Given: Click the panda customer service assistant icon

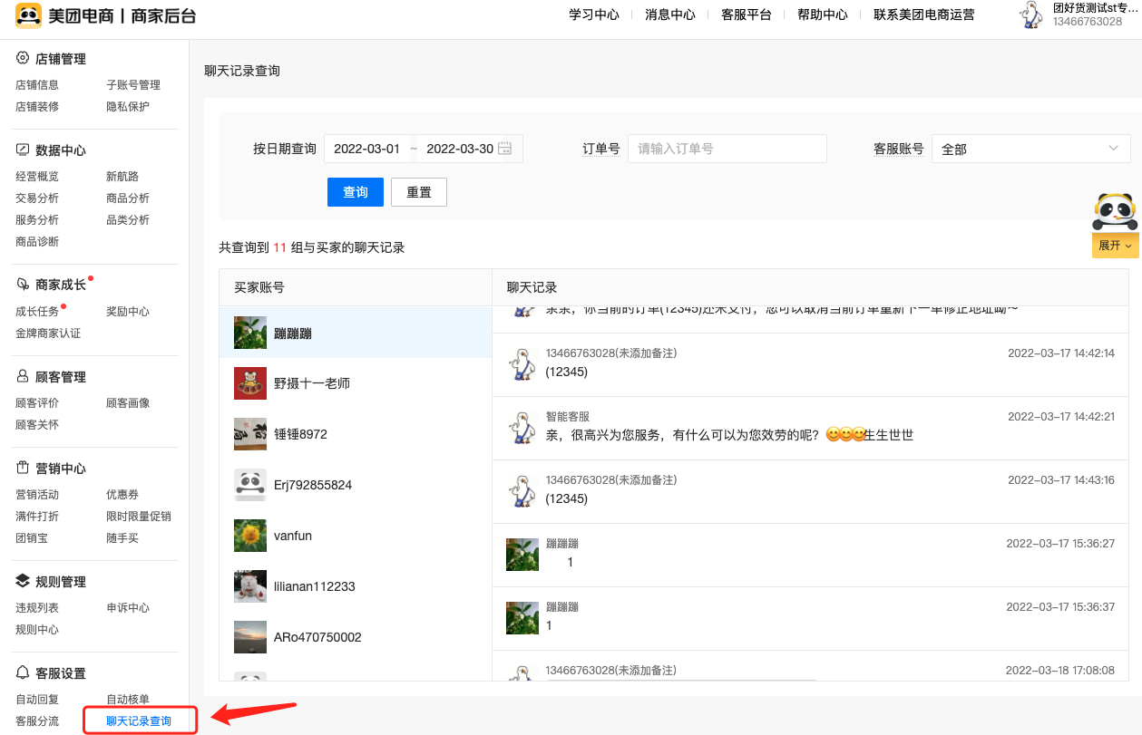Looking at the screenshot, I should click(1115, 212).
